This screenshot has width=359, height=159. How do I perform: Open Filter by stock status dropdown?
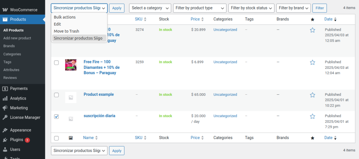point(251,8)
